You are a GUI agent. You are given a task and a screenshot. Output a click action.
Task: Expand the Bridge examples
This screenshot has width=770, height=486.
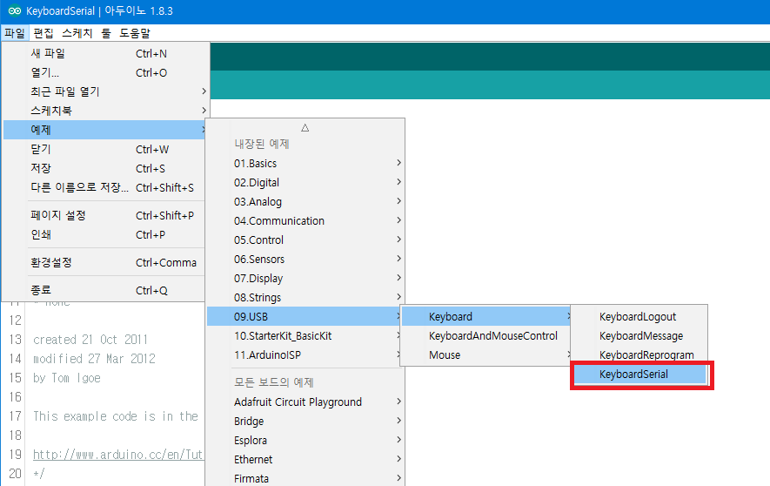tap(305, 422)
